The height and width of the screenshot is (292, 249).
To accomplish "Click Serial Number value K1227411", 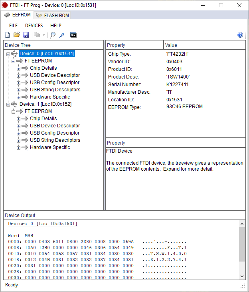I will [178, 85].
